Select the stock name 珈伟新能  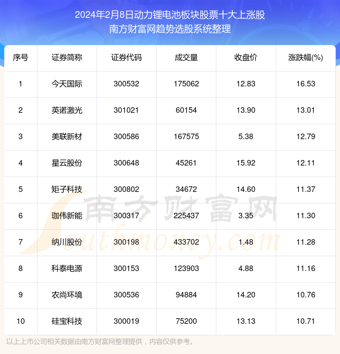pos(67,216)
